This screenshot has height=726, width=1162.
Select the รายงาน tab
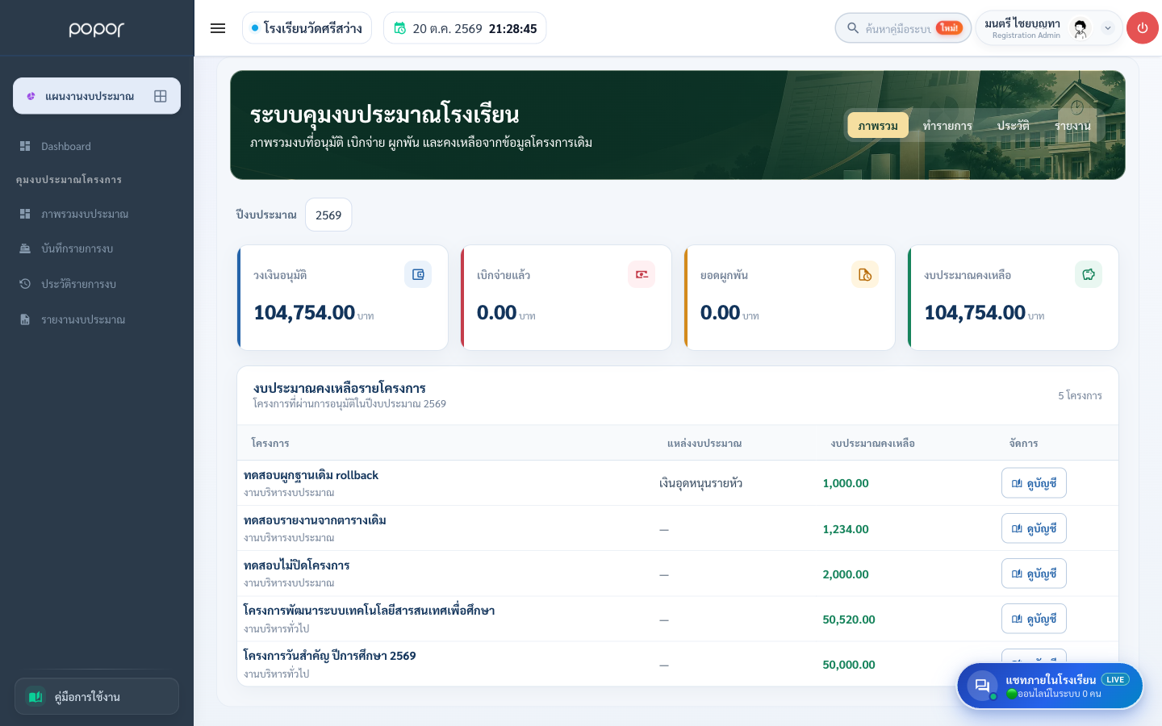click(x=1072, y=125)
